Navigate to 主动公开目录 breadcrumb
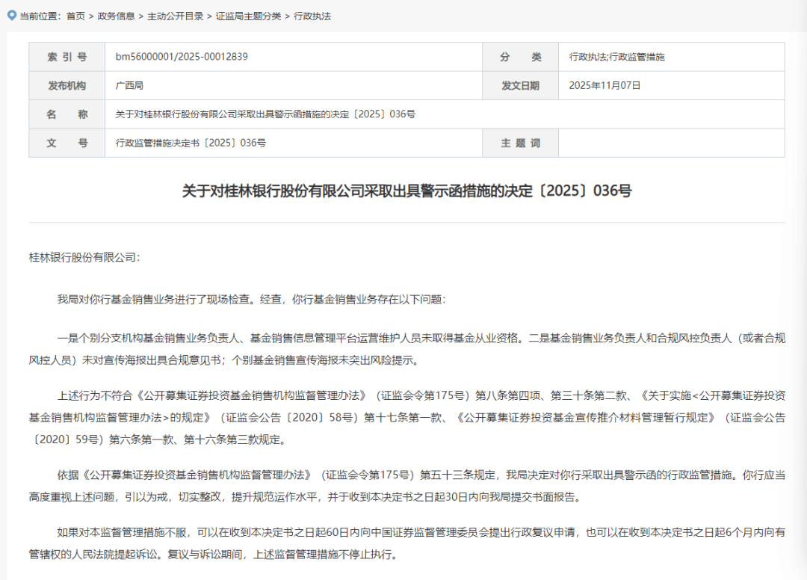 175,16
